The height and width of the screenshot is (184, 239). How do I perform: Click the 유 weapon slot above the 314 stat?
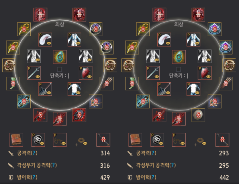pyautogui.click(x=103, y=139)
